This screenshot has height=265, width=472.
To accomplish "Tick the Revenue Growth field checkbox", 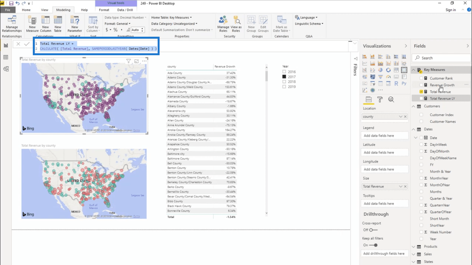I will 421,85.
